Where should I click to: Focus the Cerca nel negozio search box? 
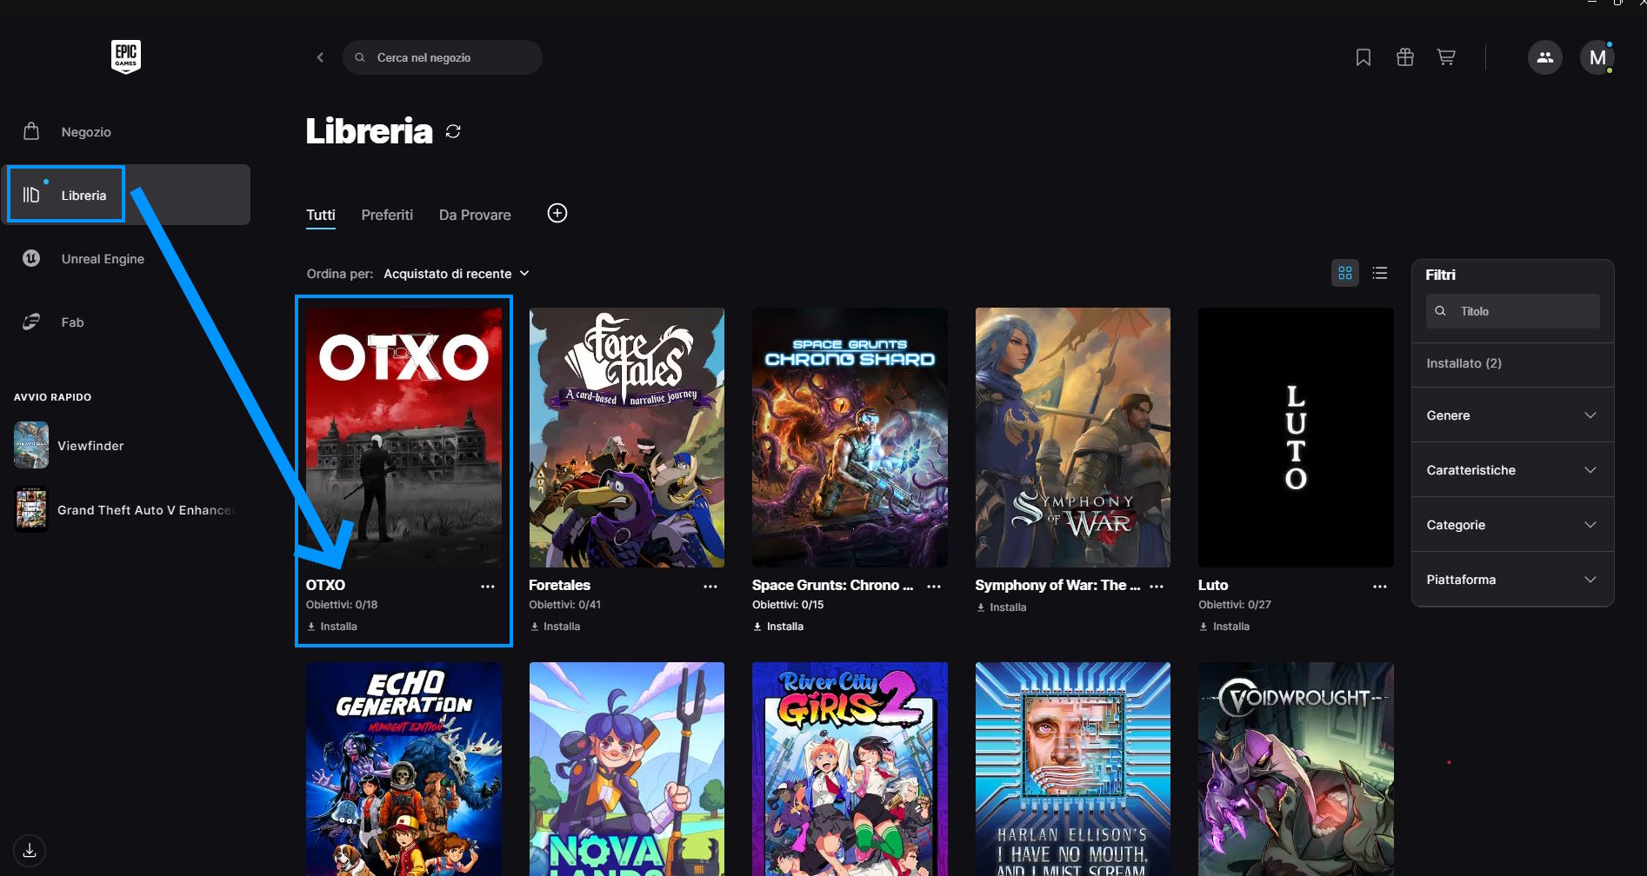point(443,57)
